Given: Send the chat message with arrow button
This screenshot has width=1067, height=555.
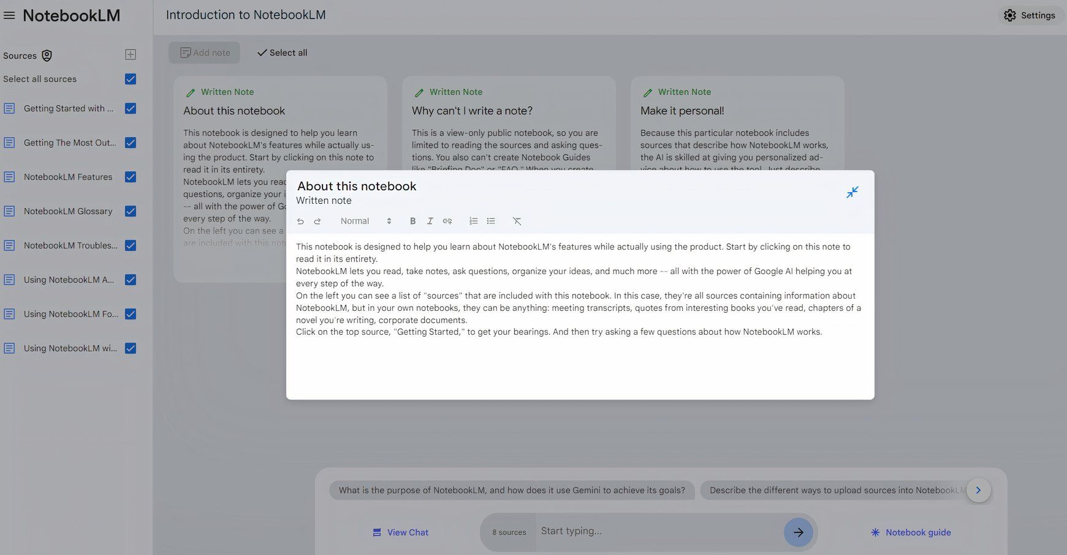Looking at the screenshot, I should point(798,532).
